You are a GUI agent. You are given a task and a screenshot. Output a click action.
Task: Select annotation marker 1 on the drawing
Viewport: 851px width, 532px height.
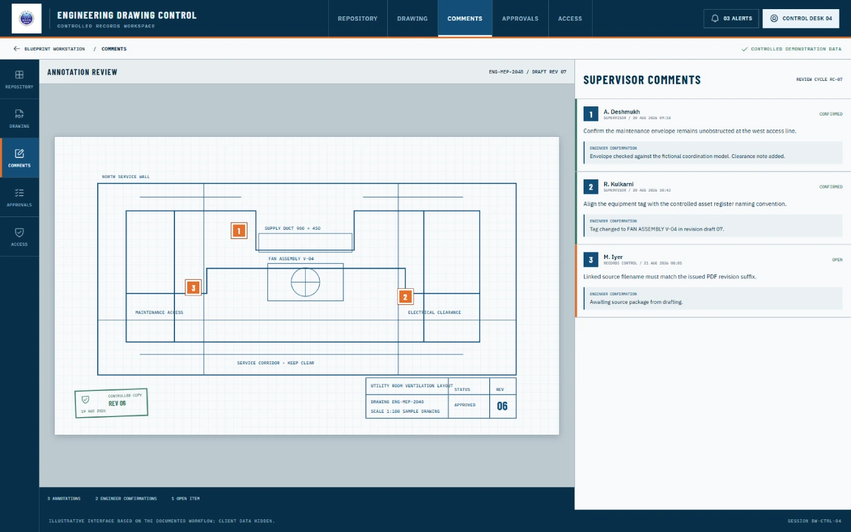(239, 230)
